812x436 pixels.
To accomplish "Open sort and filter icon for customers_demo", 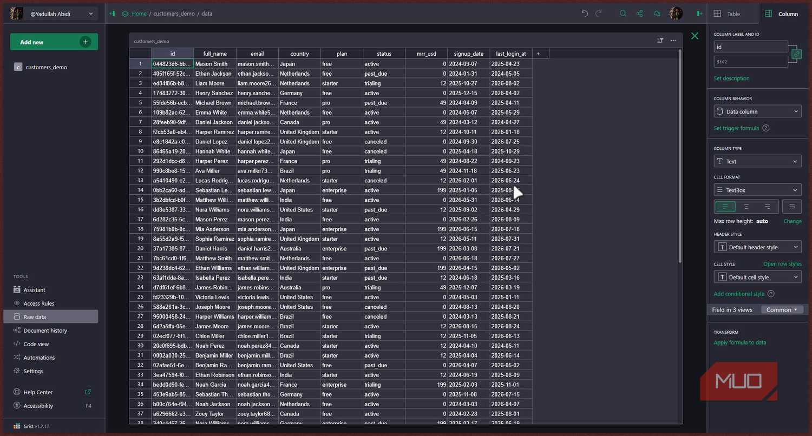I will 660,41.
